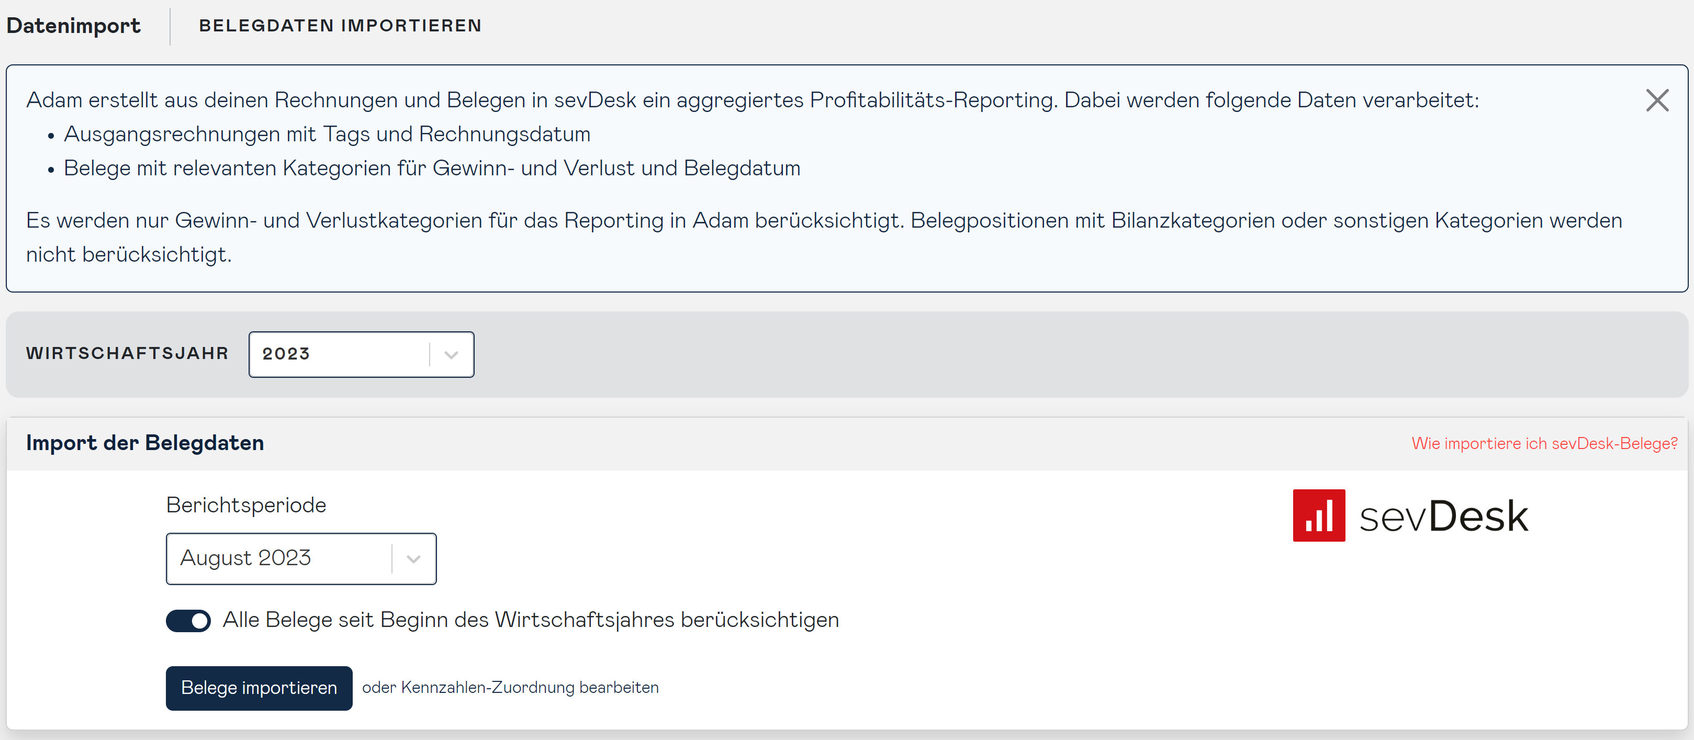The width and height of the screenshot is (1694, 740).
Task: Open the Wirtschaftsjahr 2023 dropdown
Action: pyautogui.click(x=361, y=354)
